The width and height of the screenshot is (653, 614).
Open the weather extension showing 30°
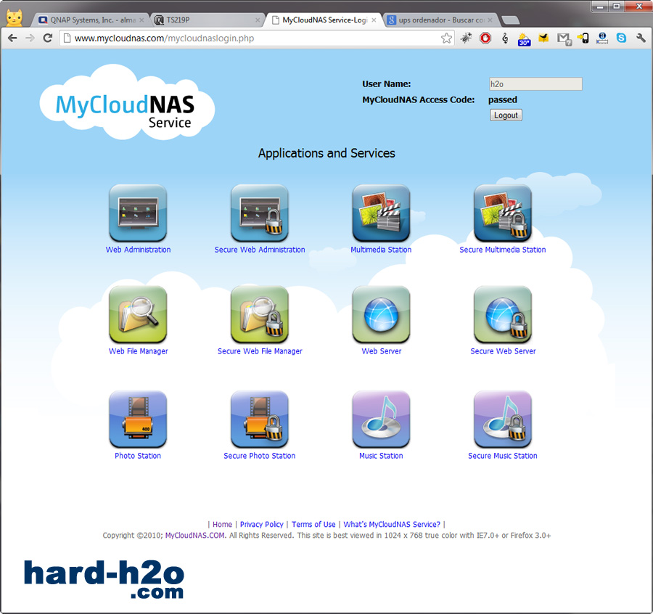[524, 39]
